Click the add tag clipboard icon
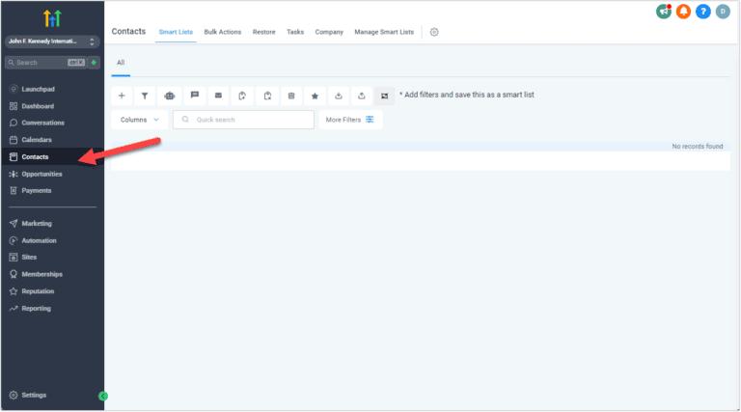 pyautogui.click(x=242, y=96)
